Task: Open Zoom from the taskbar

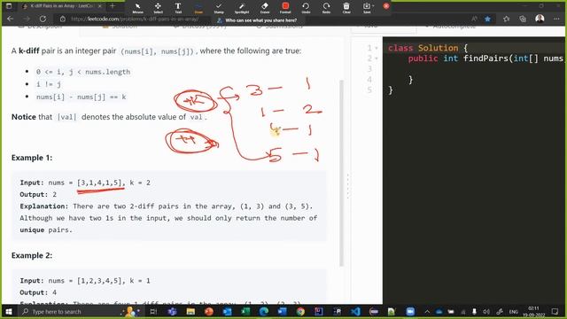Action: pos(410,311)
